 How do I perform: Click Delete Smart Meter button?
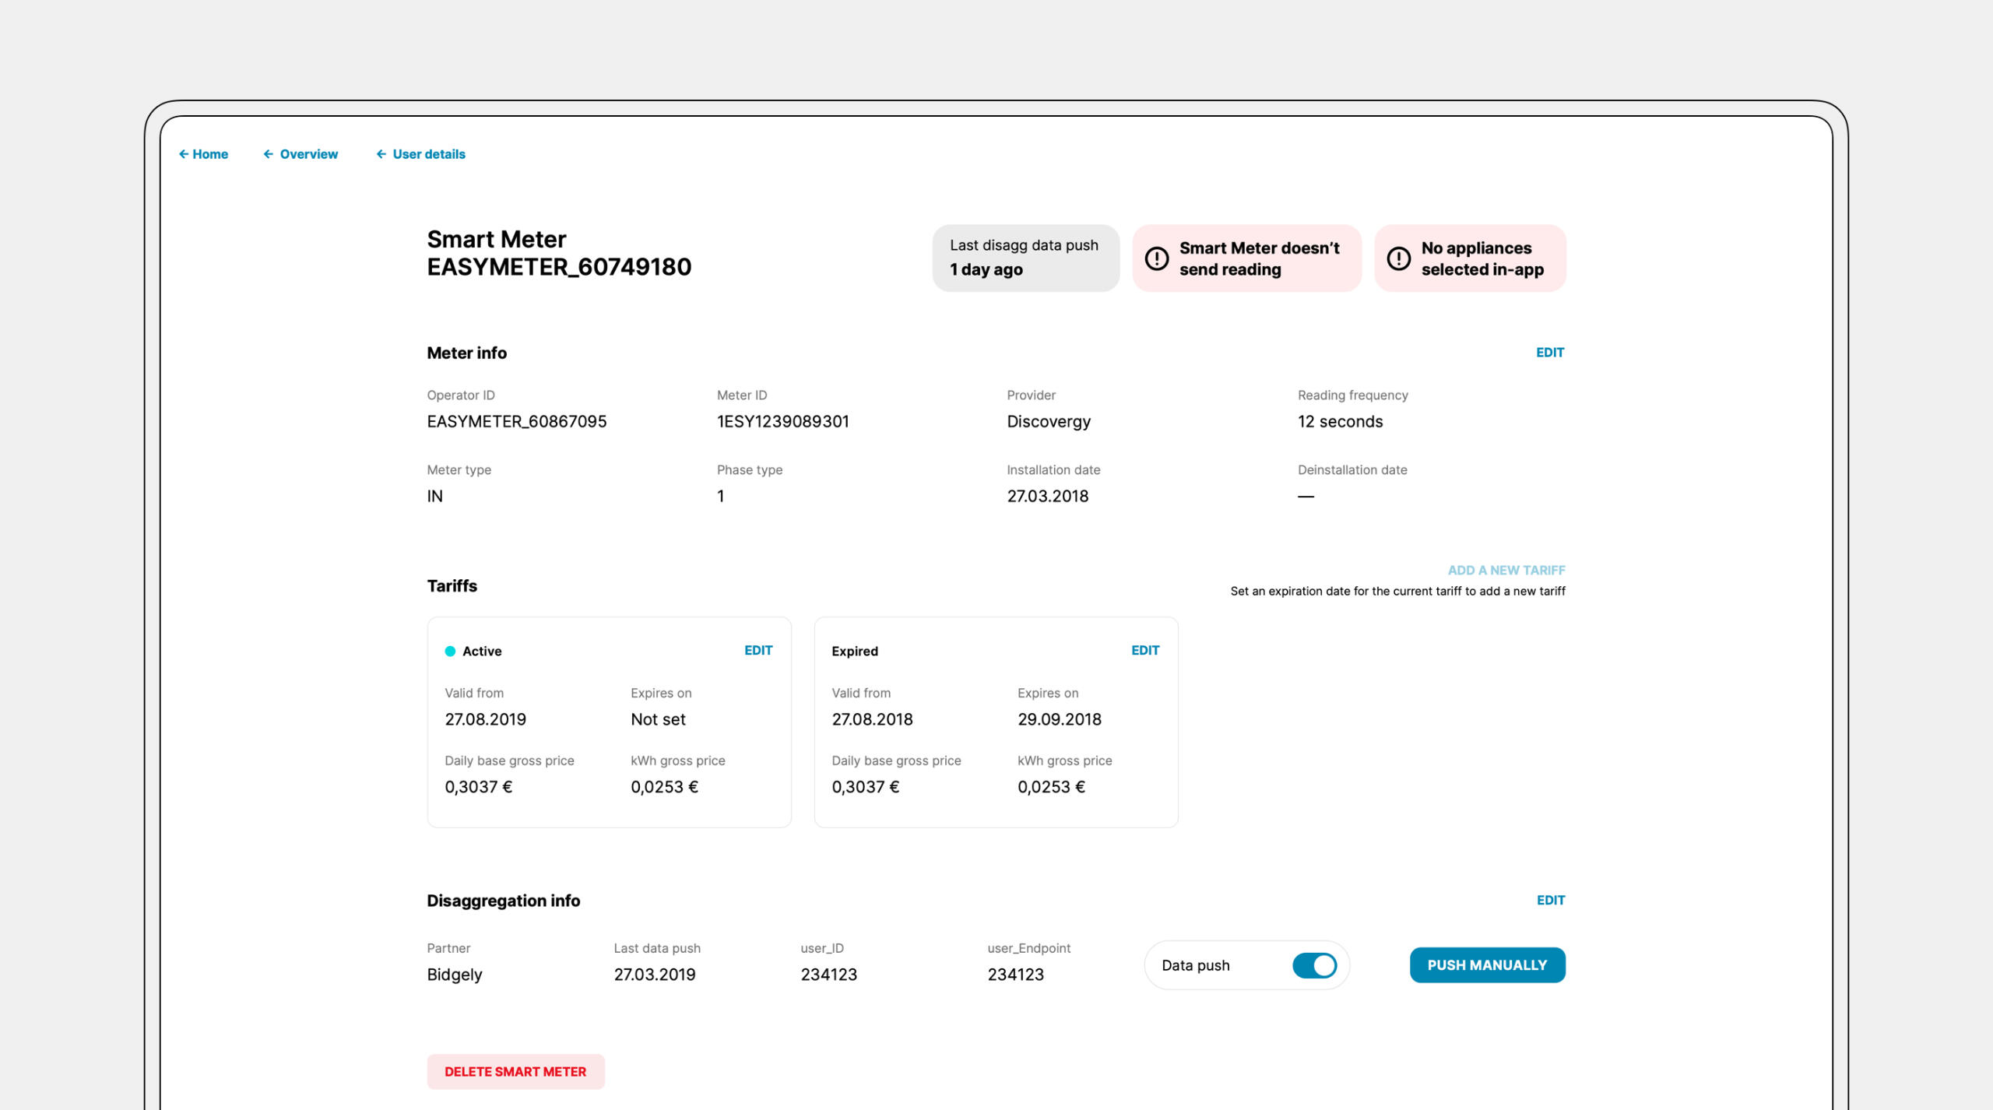point(515,1072)
